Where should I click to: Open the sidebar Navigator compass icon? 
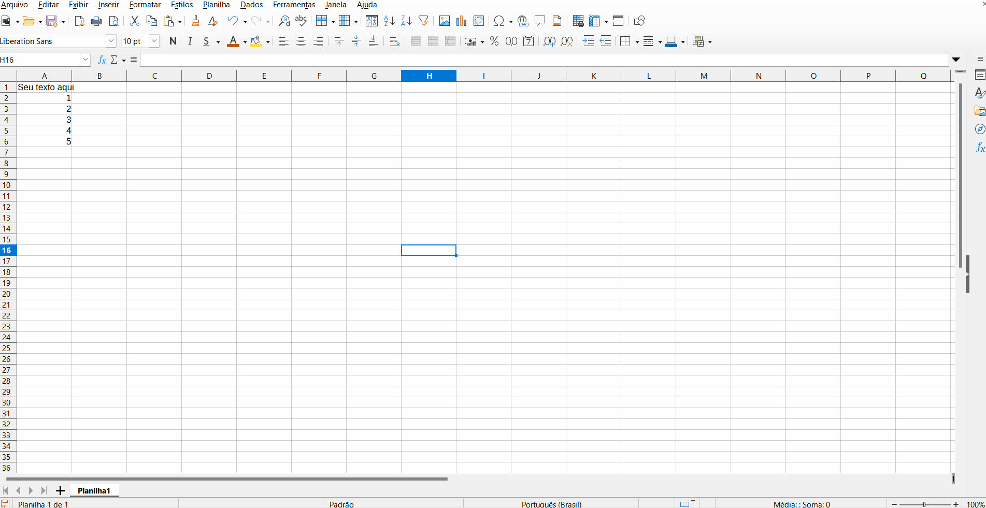pos(979,129)
